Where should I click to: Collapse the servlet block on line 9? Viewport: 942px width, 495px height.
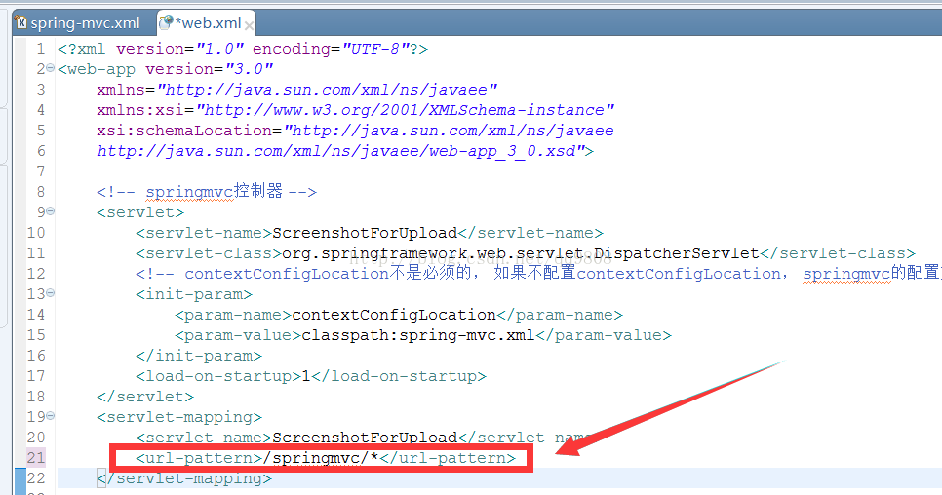tap(51, 212)
